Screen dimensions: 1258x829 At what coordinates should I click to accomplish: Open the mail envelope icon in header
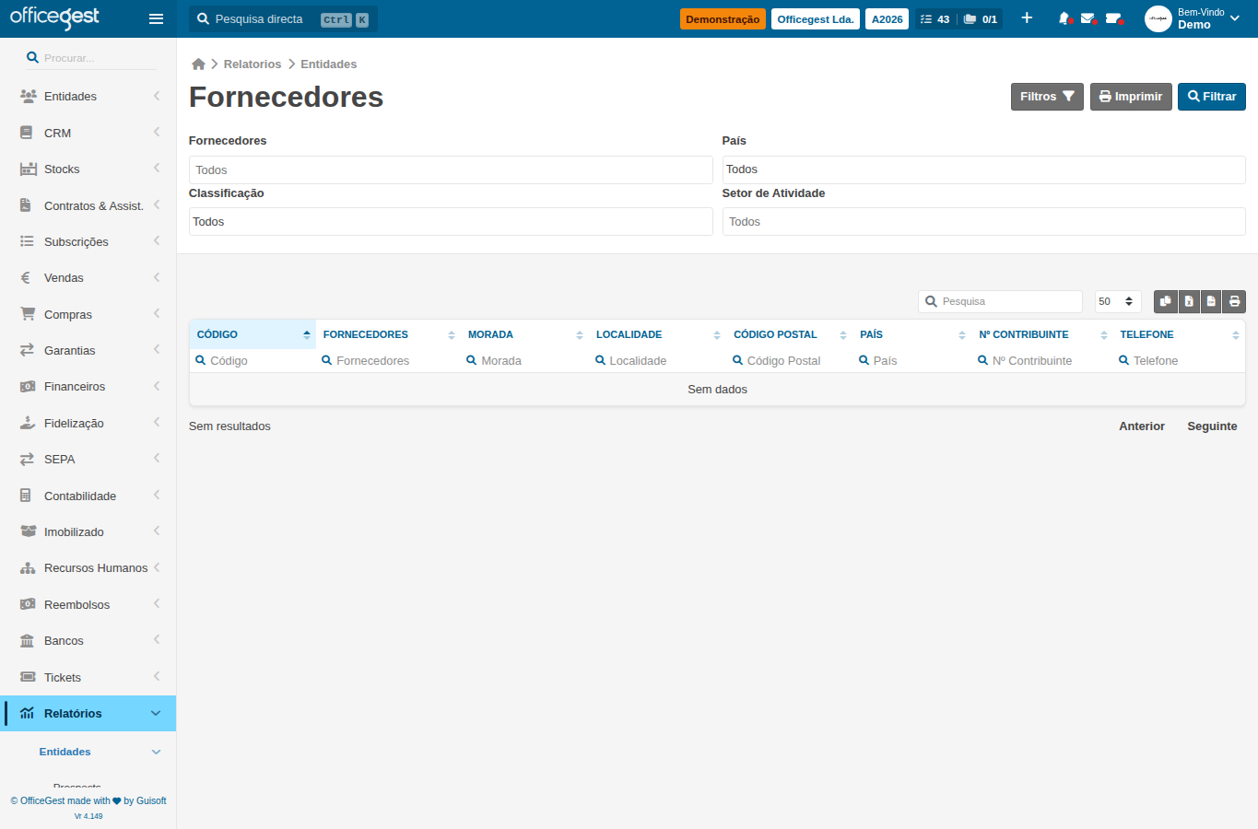click(x=1088, y=18)
